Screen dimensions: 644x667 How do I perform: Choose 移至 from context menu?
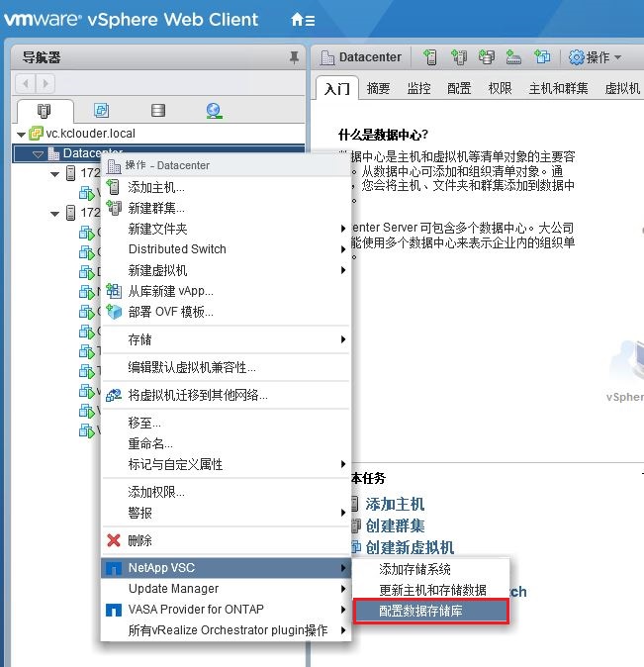tap(227, 423)
